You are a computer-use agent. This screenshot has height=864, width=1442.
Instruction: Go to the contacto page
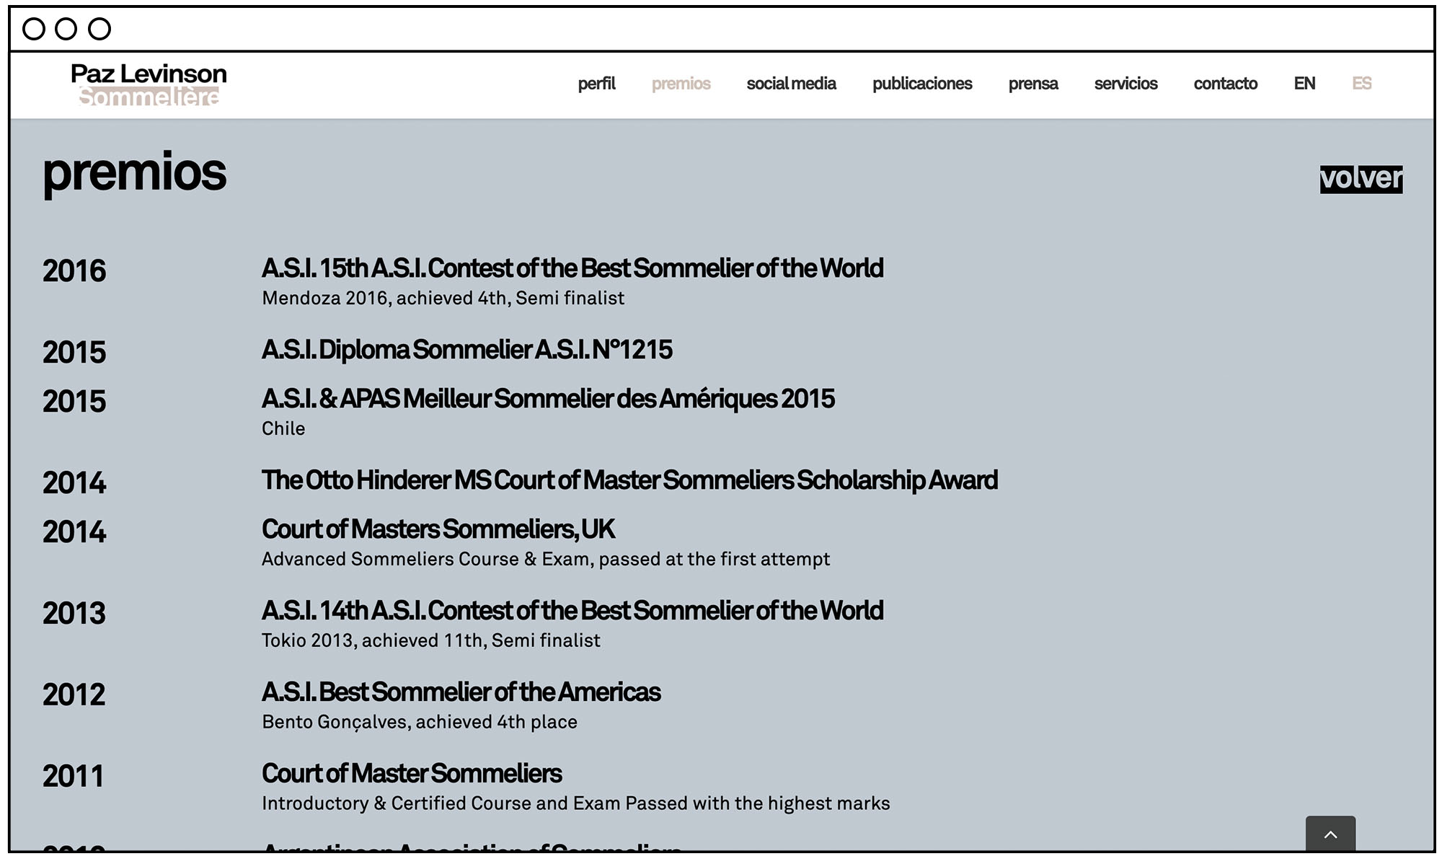point(1225,84)
